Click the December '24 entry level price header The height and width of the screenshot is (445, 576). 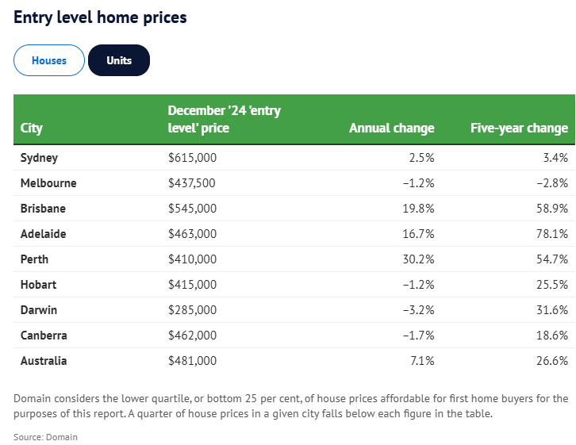tap(224, 120)
